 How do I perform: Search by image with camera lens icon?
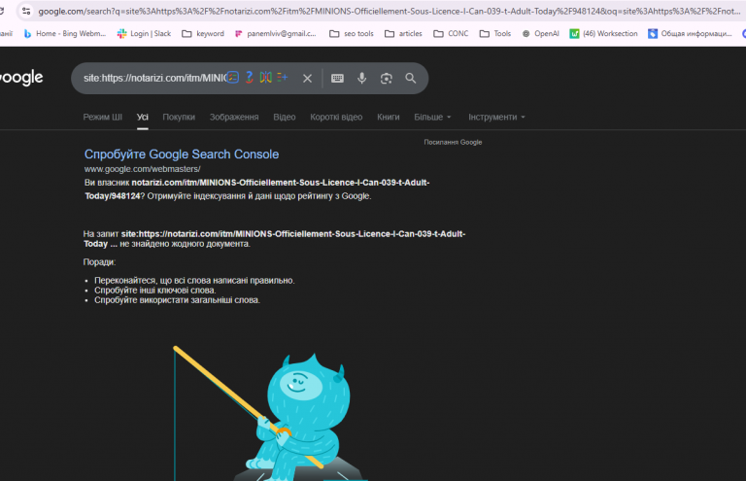tap(387, 78)
